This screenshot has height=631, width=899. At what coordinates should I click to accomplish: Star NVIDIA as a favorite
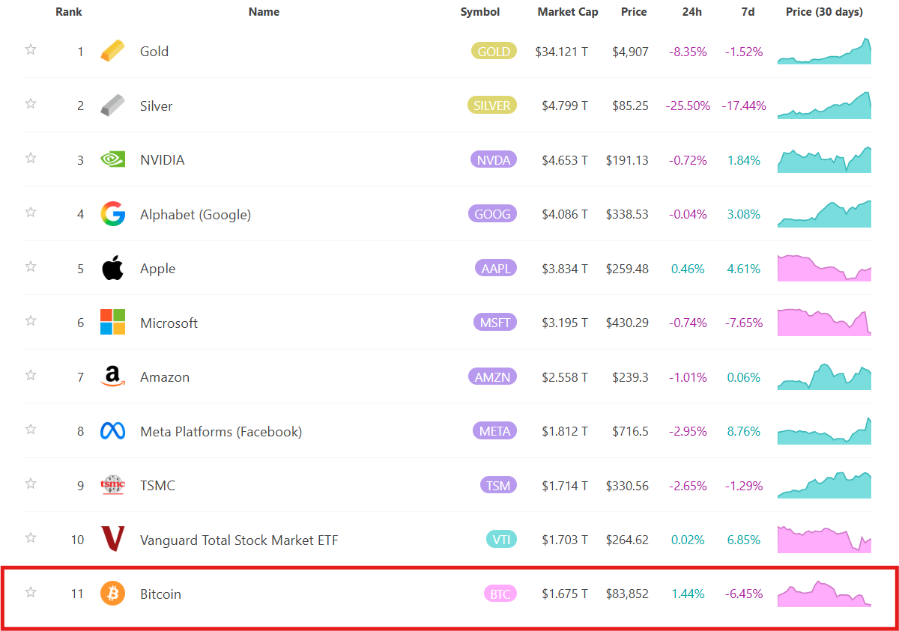tap(31, 158)
